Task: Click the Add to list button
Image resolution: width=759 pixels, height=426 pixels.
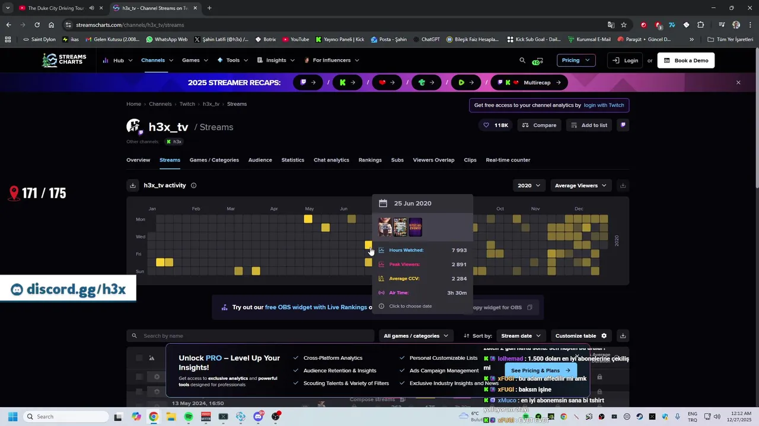Action: [x=589, y=125]
